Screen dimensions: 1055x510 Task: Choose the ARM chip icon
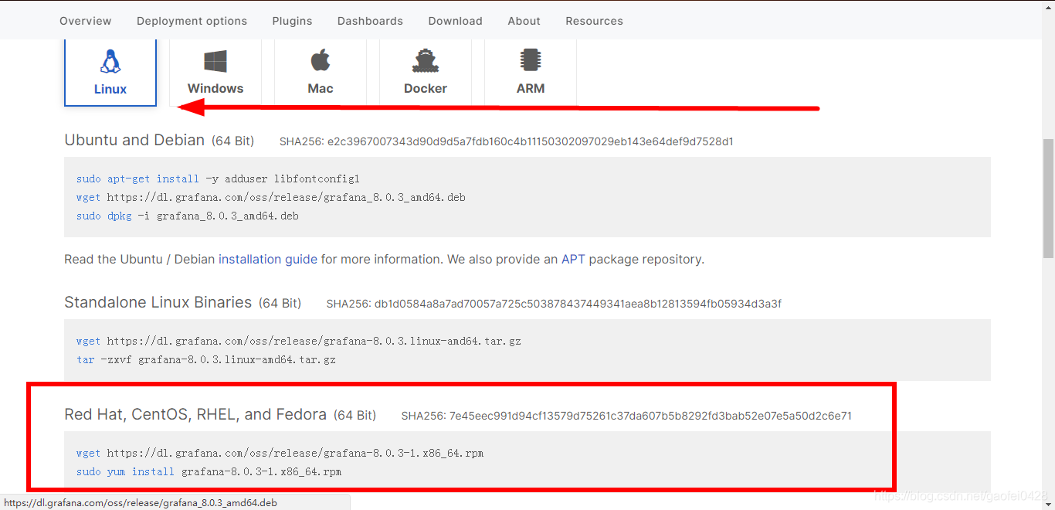531,60
